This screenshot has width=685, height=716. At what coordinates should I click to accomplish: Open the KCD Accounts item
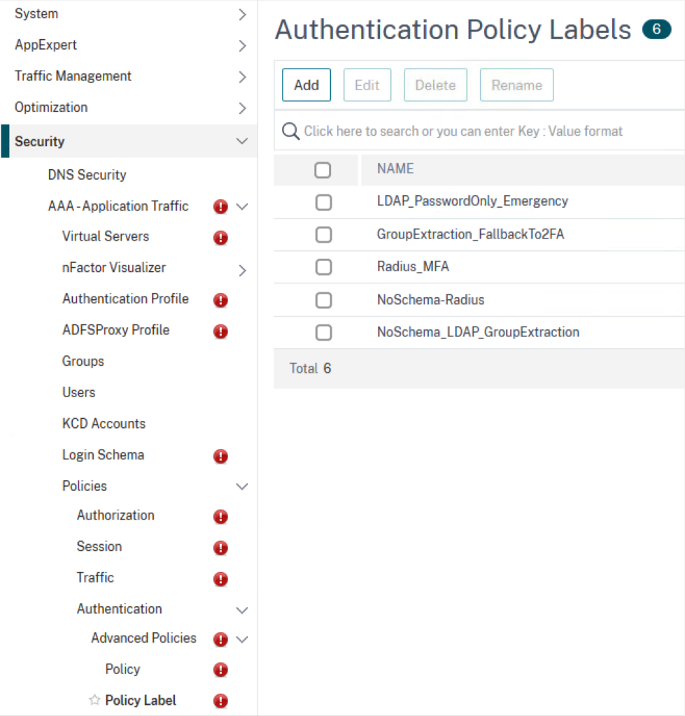point(104,423)
